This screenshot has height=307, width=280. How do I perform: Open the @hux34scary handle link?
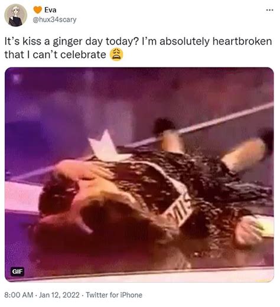[x=54, y=19]
